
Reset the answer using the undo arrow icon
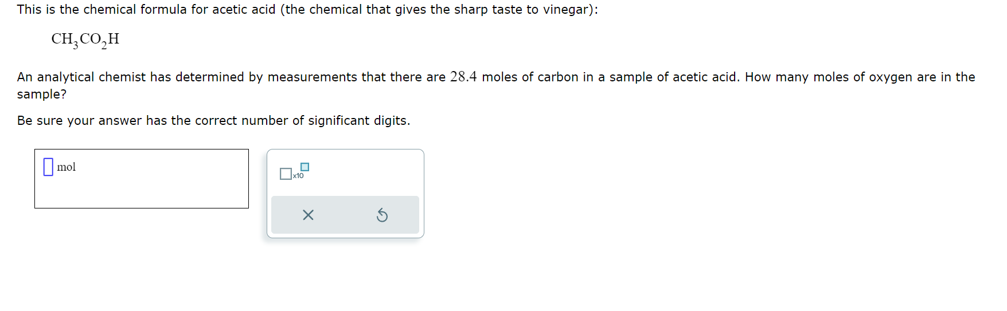pyautogui.click(x=382, y=215)
